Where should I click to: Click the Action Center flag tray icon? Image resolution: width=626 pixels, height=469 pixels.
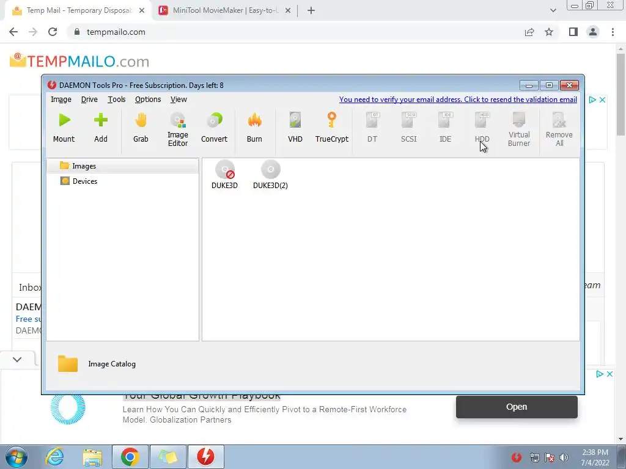(x=550, y=457)
